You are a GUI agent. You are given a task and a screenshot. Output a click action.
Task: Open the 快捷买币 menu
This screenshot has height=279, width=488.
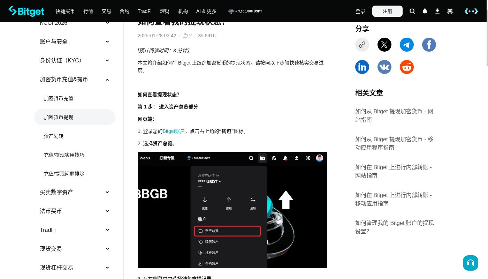[65, 11]
